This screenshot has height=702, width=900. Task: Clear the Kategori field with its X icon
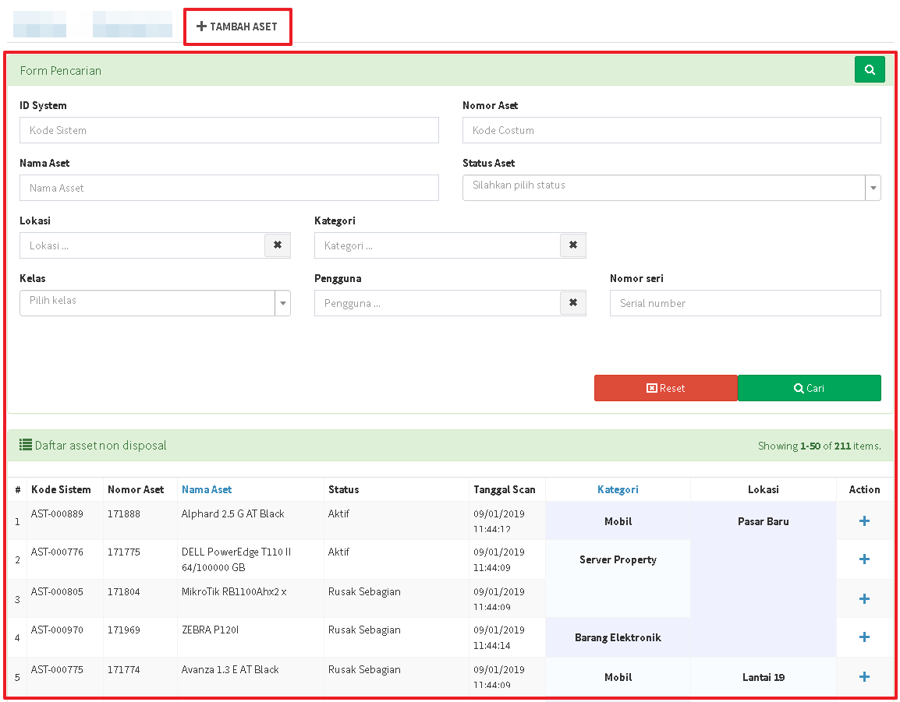tap(572, 245)
